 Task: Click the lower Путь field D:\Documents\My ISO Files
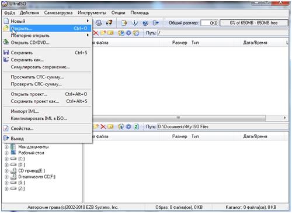(x=223, y=126)
